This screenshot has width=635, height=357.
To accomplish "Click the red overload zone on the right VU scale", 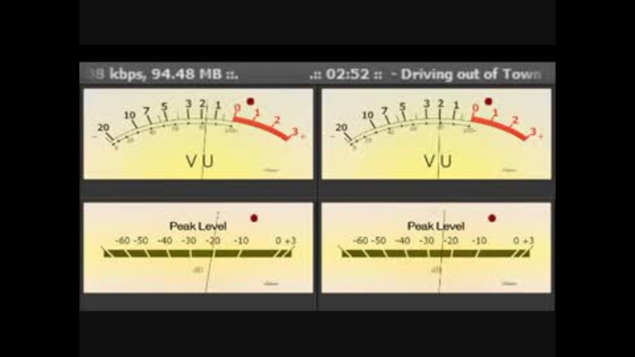I will click(501, 127).
